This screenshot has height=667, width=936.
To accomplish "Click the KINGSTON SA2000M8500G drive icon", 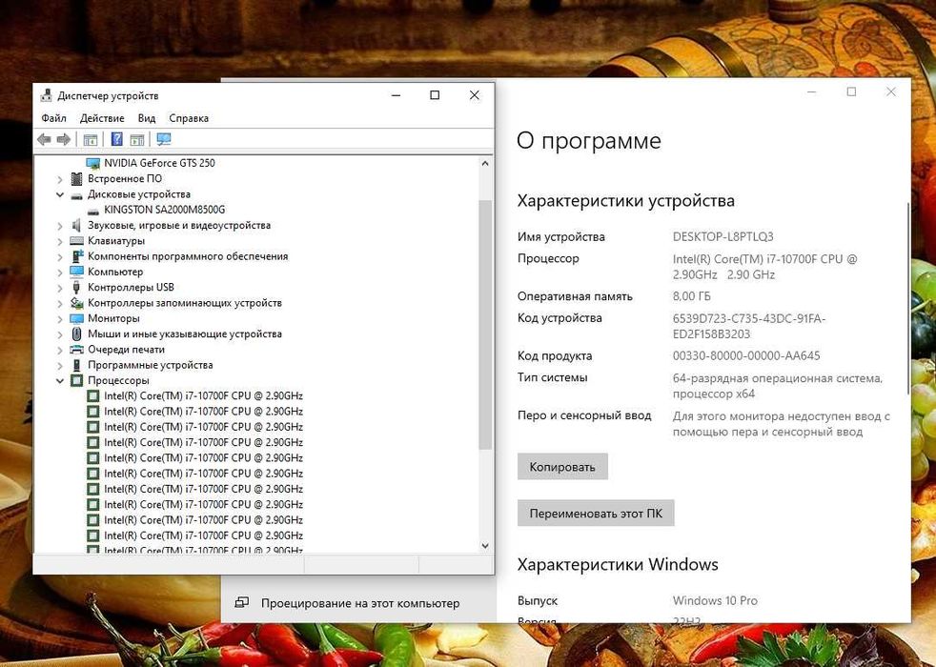I will click(x=92, y=210).
